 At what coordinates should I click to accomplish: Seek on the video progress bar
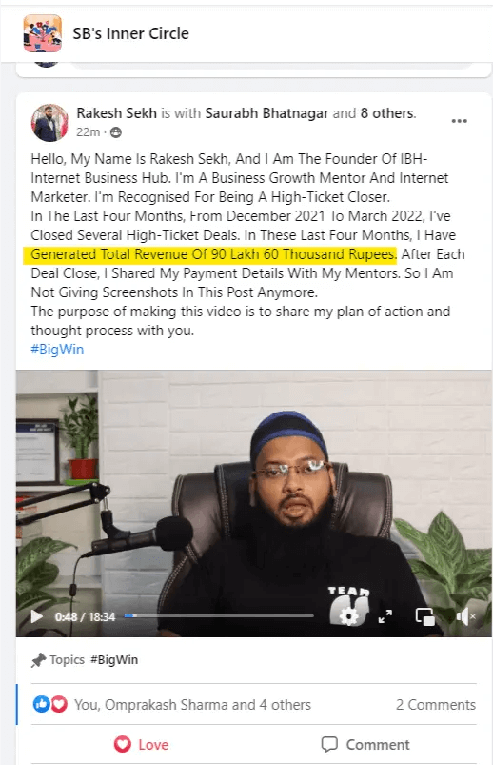219,616
